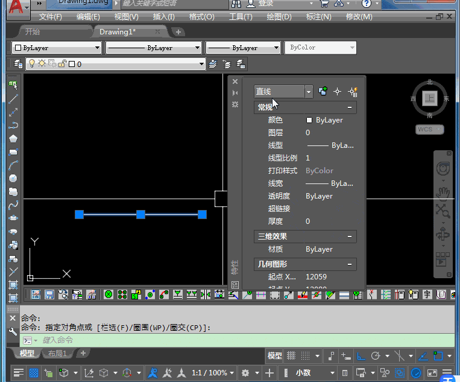Screen dimensions: 460x382
Task: Open the lineweight ByLayer dropdown
Action: pos(243,48)
